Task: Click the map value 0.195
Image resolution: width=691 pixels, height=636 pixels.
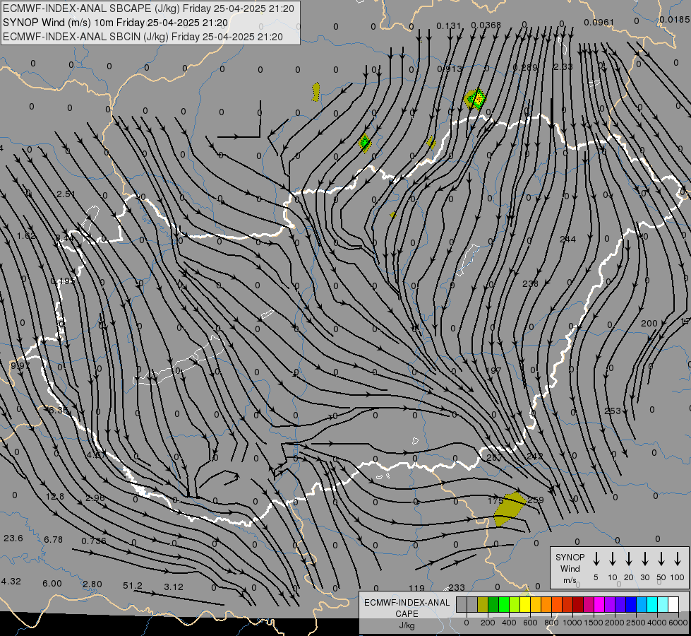Action: [63, 281]
